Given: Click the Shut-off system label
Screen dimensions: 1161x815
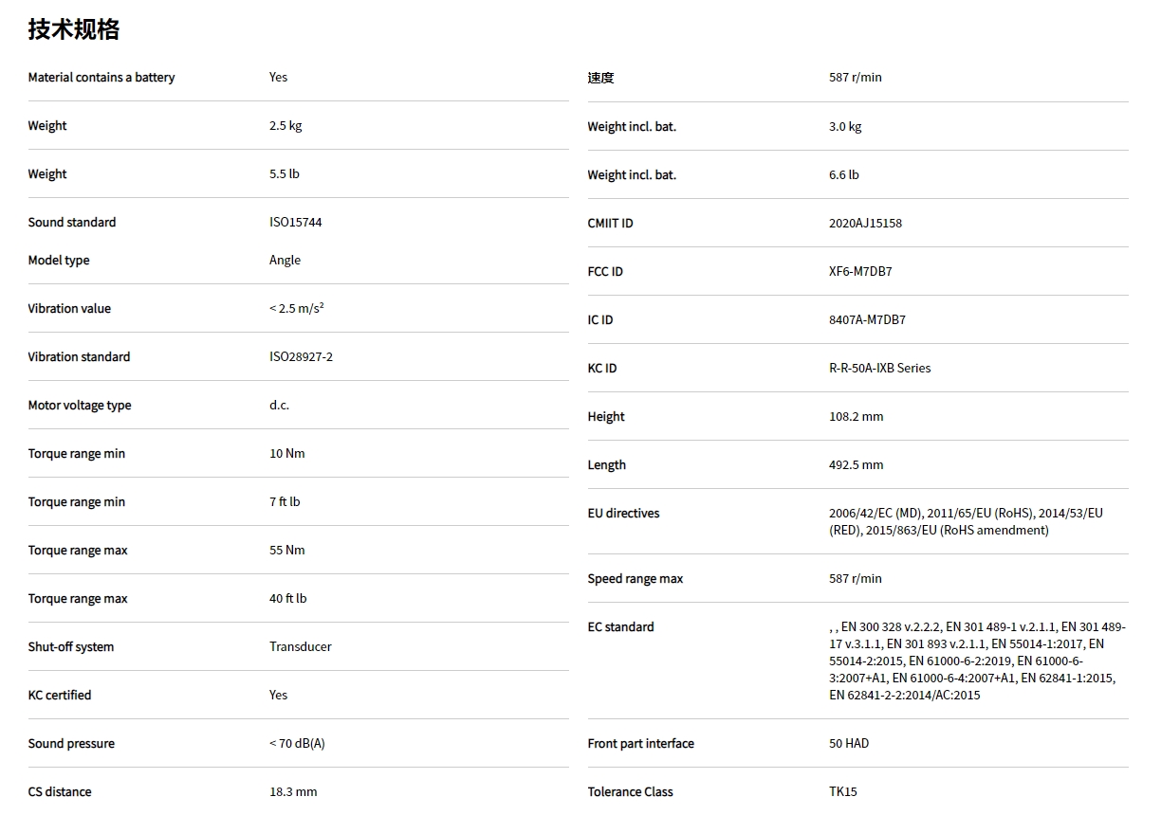Looking at the screenshot, I should [x=71, y=647].
